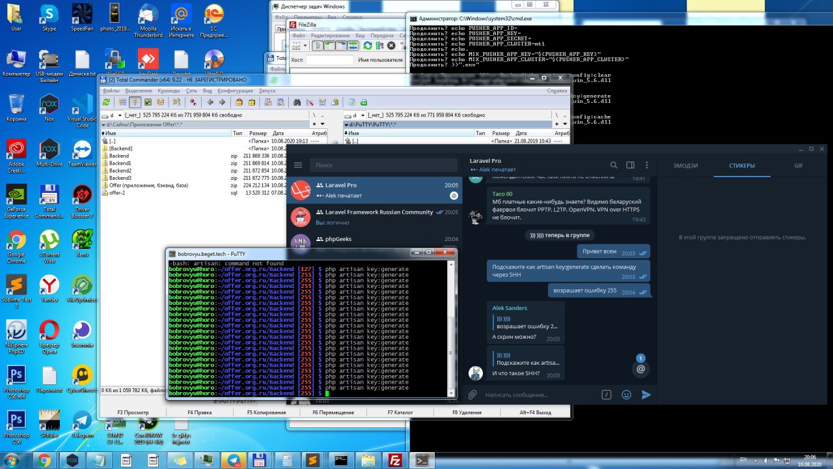This screenshot has width=833, height=469.
Task: Open the Редактирование menu in FileZilla
Action: (x=332, y=35)
